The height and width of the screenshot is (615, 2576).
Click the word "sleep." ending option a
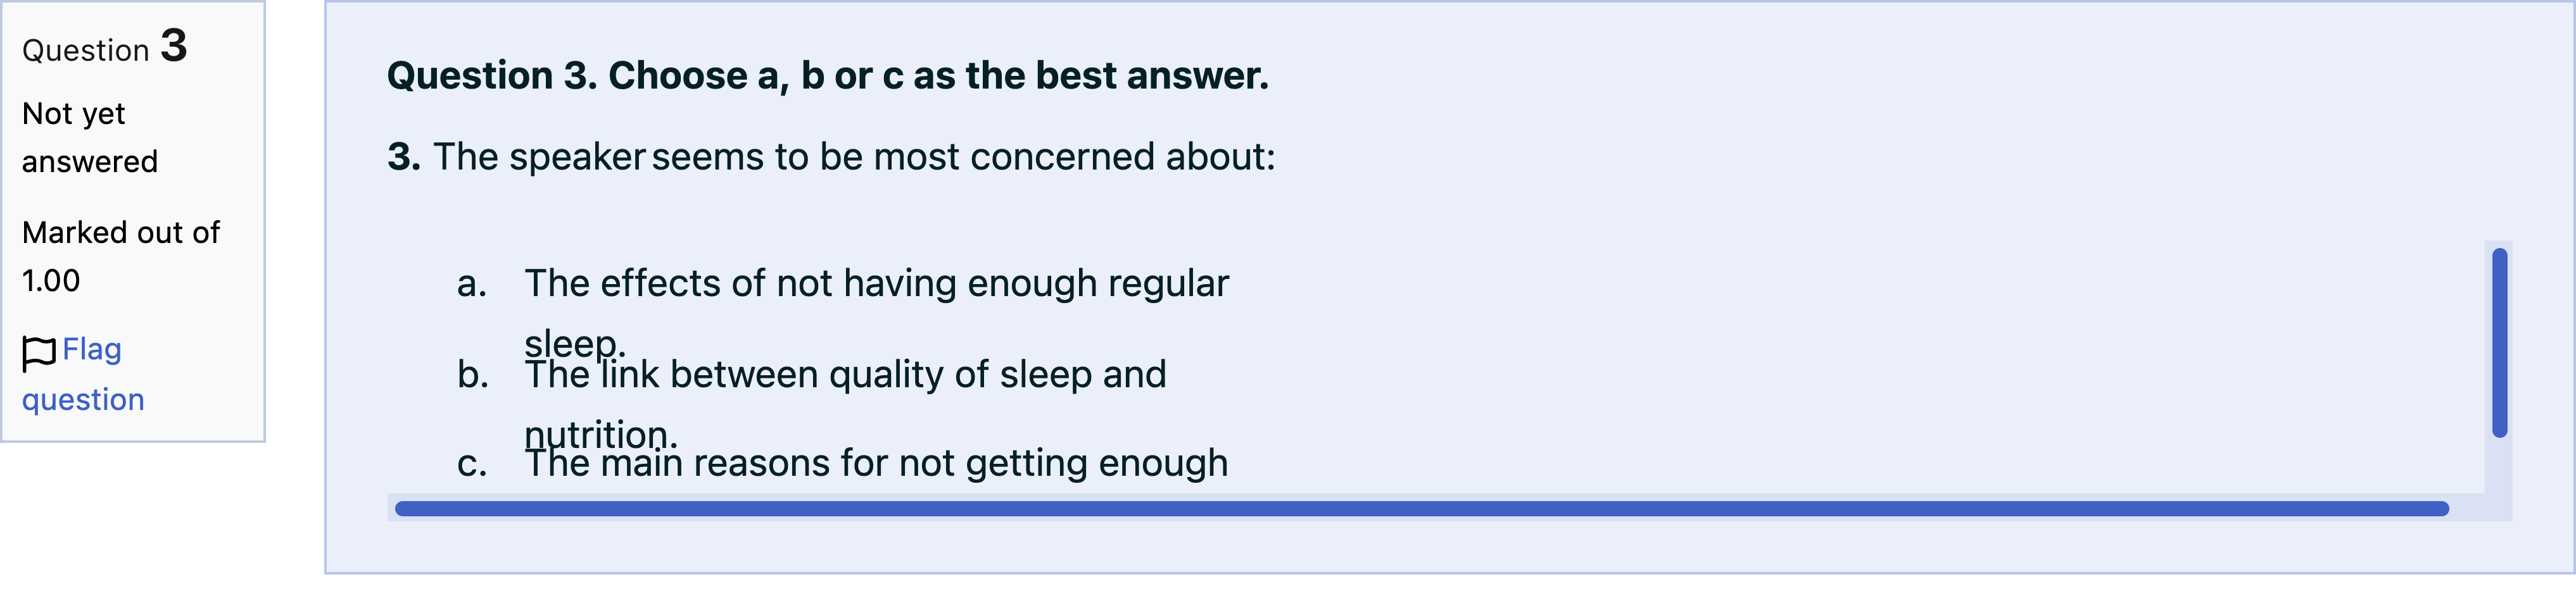[x=575, y=344]
